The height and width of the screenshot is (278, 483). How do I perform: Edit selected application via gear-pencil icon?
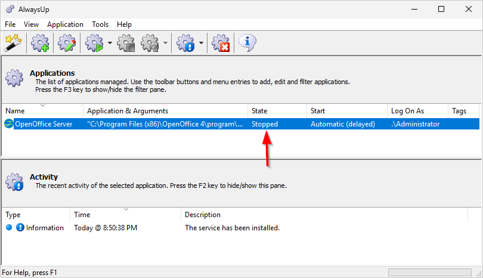tap(67, 42)
